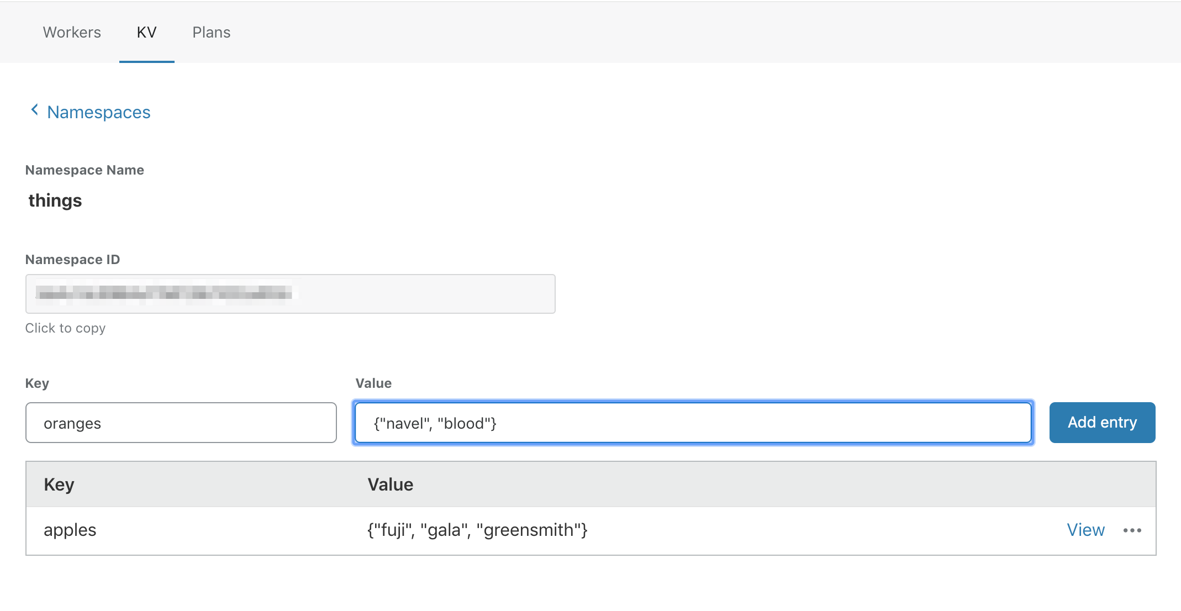The height and width of the screenshot is (611, 1181).
Task: Go back to Namespaces link
Action: pos(98,112)
